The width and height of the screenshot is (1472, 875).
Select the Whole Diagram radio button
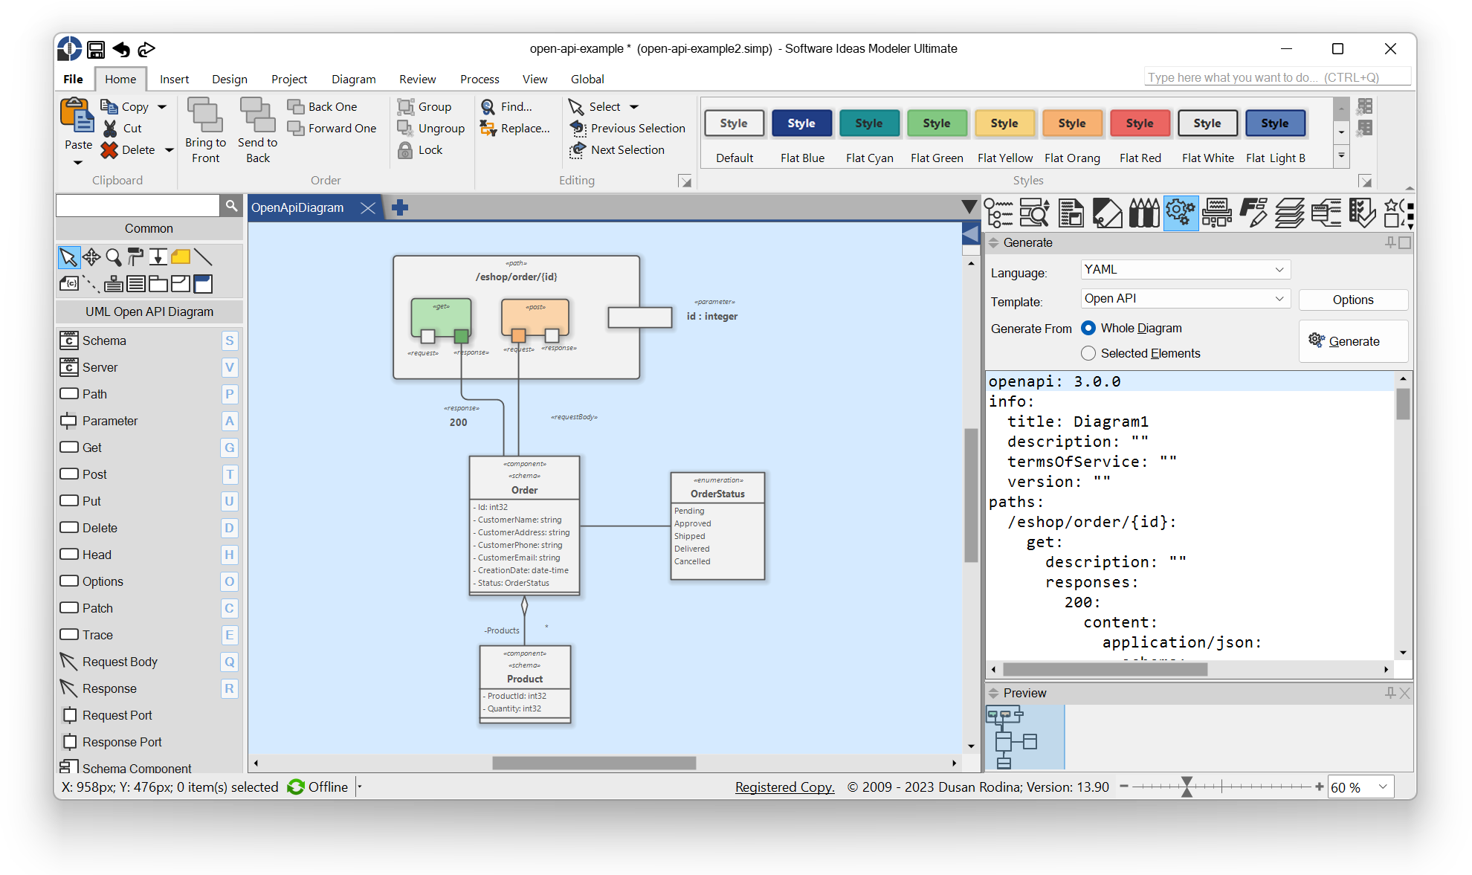pyautogui.click(x=1088, y=328)
